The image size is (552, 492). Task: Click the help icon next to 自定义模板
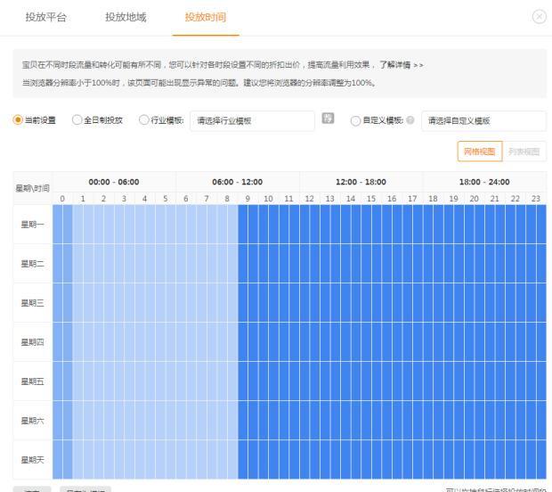(410, 120)
